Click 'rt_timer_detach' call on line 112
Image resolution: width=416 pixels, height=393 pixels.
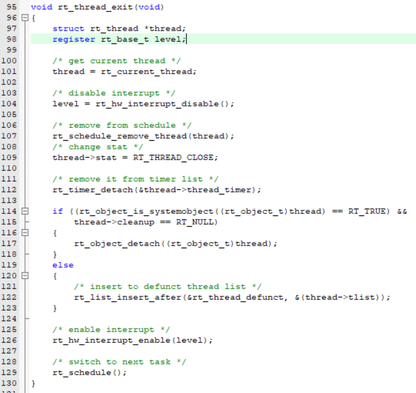tap(93, 190)
